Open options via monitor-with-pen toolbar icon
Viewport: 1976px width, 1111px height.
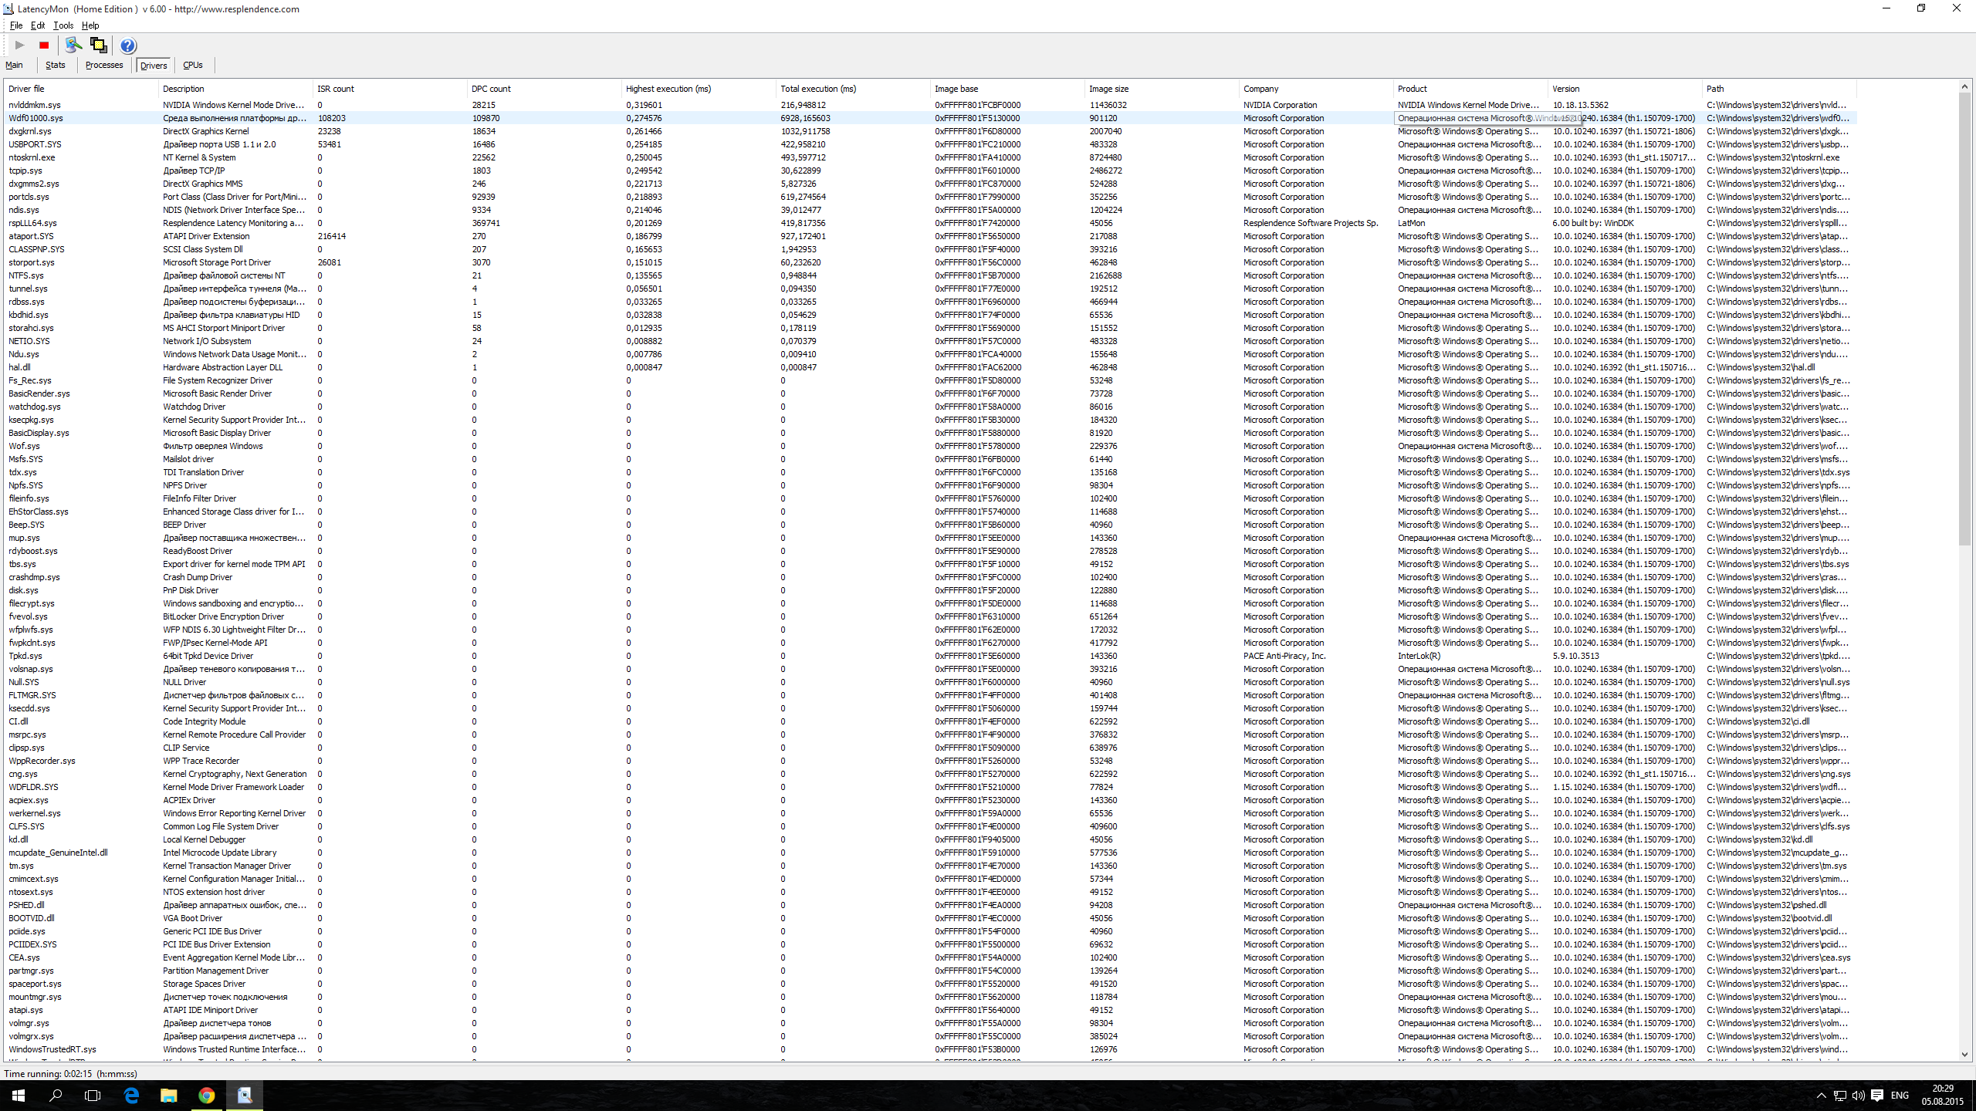pyautogui.click(x=73, y=46)
